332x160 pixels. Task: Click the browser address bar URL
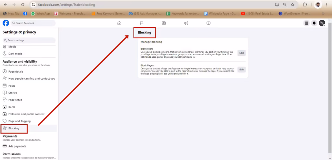(66, 5)
